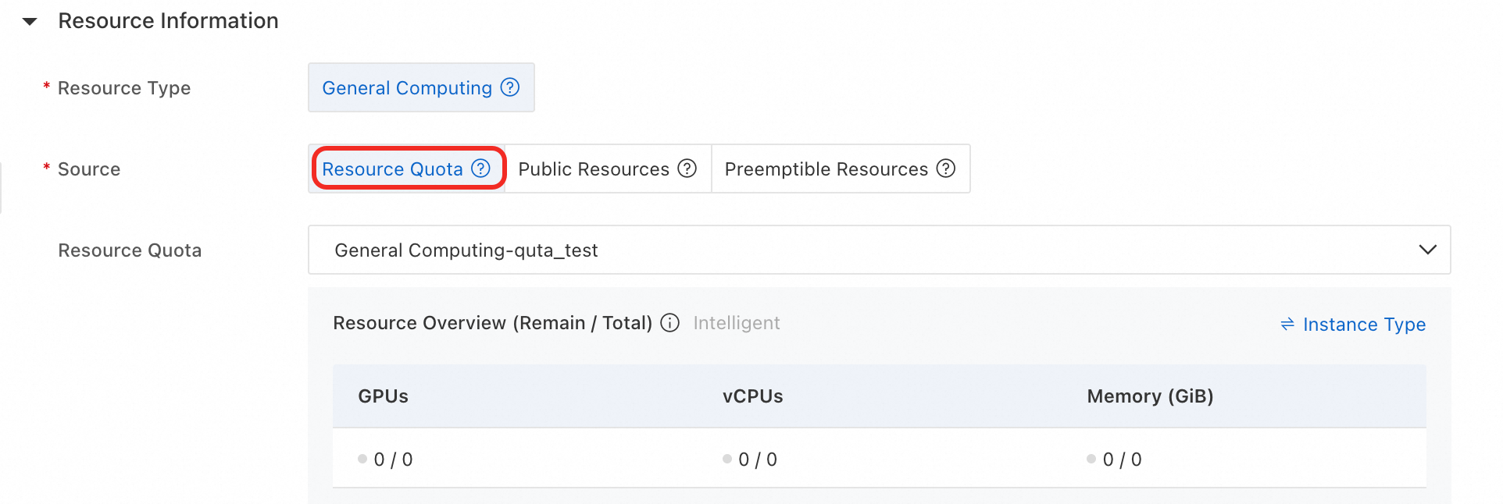The width and height of the screenshot is (1503, 504).
Task: Click the Memory (GiB) column header
Action: [x=1150, y=396]
